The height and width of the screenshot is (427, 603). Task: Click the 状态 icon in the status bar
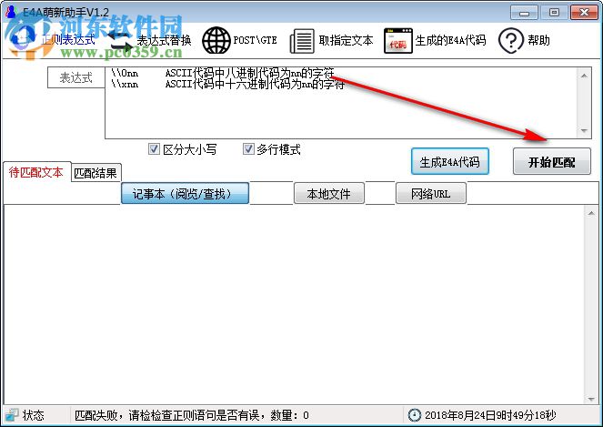click(12, 415)
